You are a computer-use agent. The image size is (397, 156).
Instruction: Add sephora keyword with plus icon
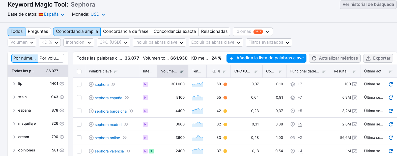pos(91,84)
